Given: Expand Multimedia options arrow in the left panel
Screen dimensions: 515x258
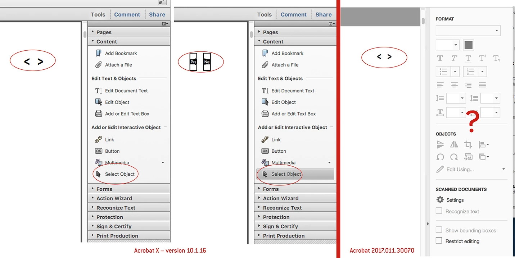Looking at the screenshot, I should click(163, 162).
